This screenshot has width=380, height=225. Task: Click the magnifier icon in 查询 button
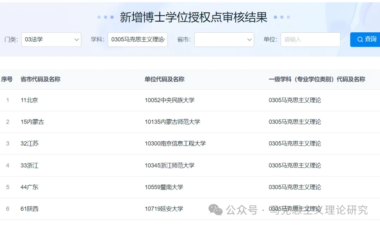(x=360, y=39)
